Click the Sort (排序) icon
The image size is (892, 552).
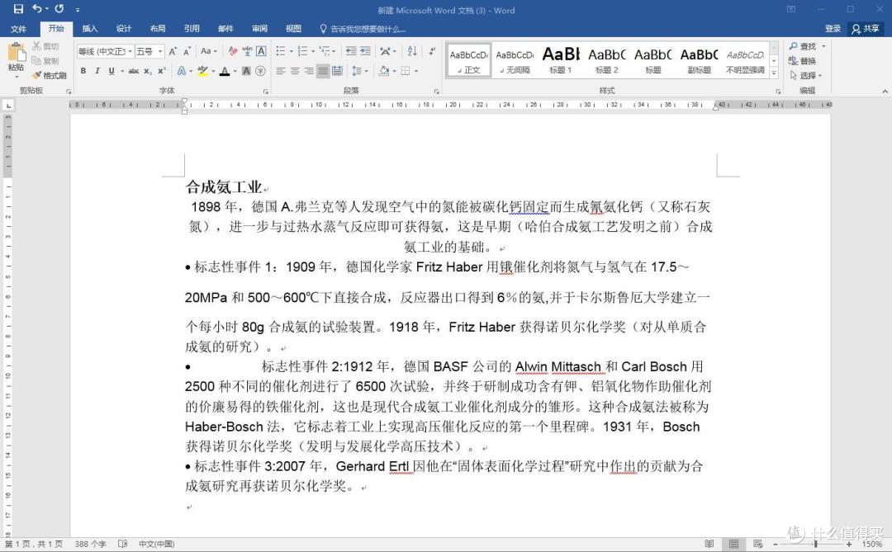click(x=412, y=51)
